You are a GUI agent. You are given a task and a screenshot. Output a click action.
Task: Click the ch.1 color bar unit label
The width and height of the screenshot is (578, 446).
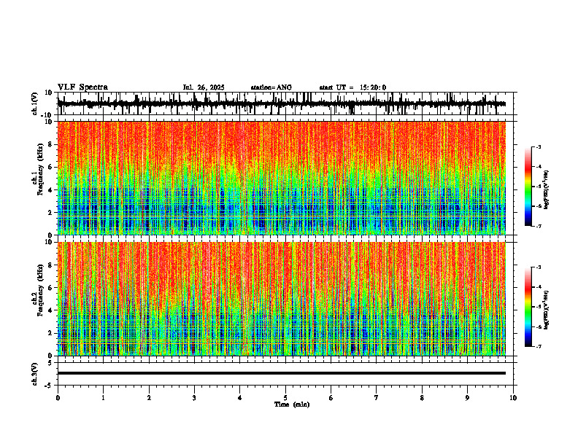click(x=547, y=190)
